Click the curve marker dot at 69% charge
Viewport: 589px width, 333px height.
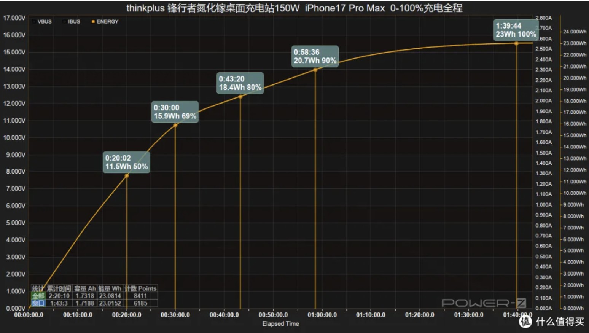(x=175, y=125)
